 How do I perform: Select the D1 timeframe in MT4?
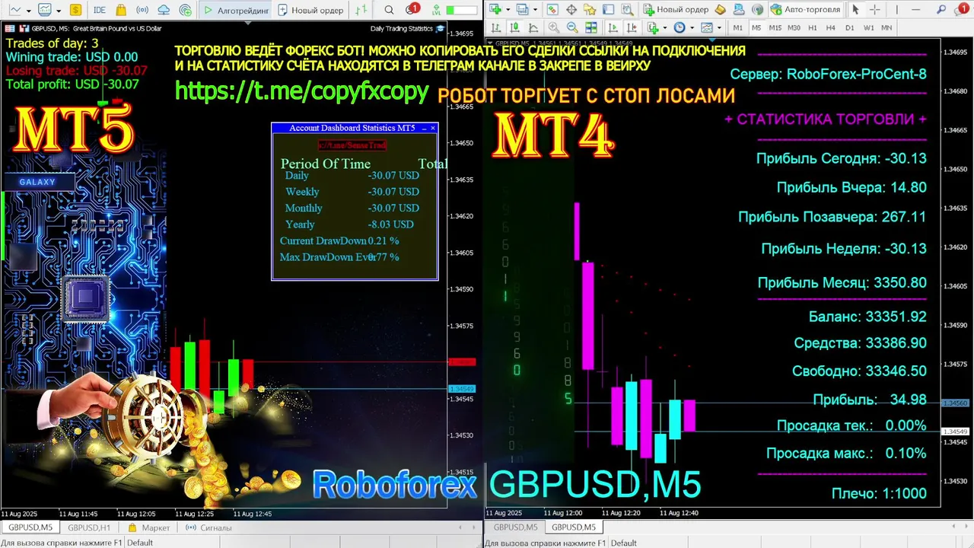click(849, 27)
